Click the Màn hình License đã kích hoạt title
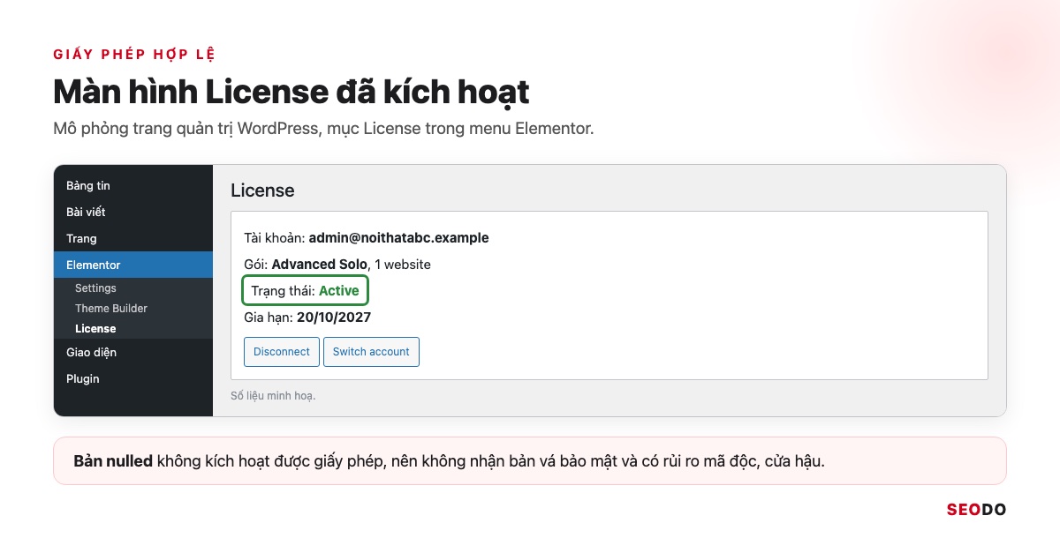Screen dimensions: 1060x538 coord(291,92)
